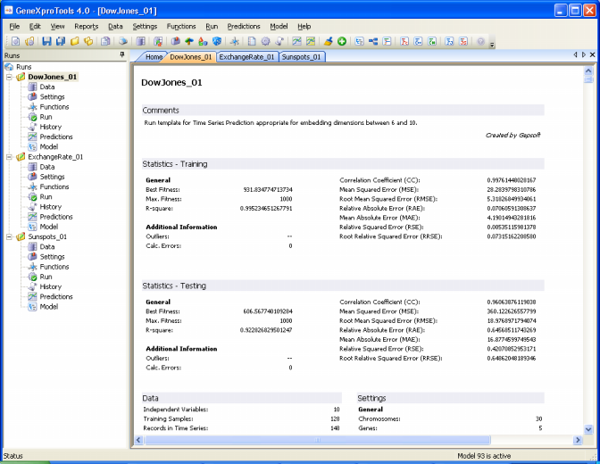Click the vertical scrollbar thumb
This screenshot has width=600, height=464.
point(588,79)
